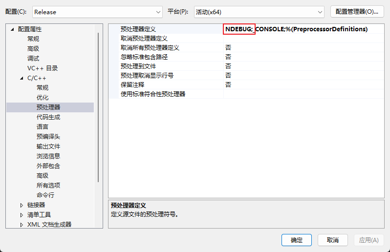The image size is (390, 252).
Task: Expand the 链接器 tree node
Action: 22,205
